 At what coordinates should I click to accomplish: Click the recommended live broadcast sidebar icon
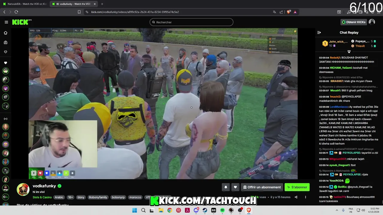5,119
